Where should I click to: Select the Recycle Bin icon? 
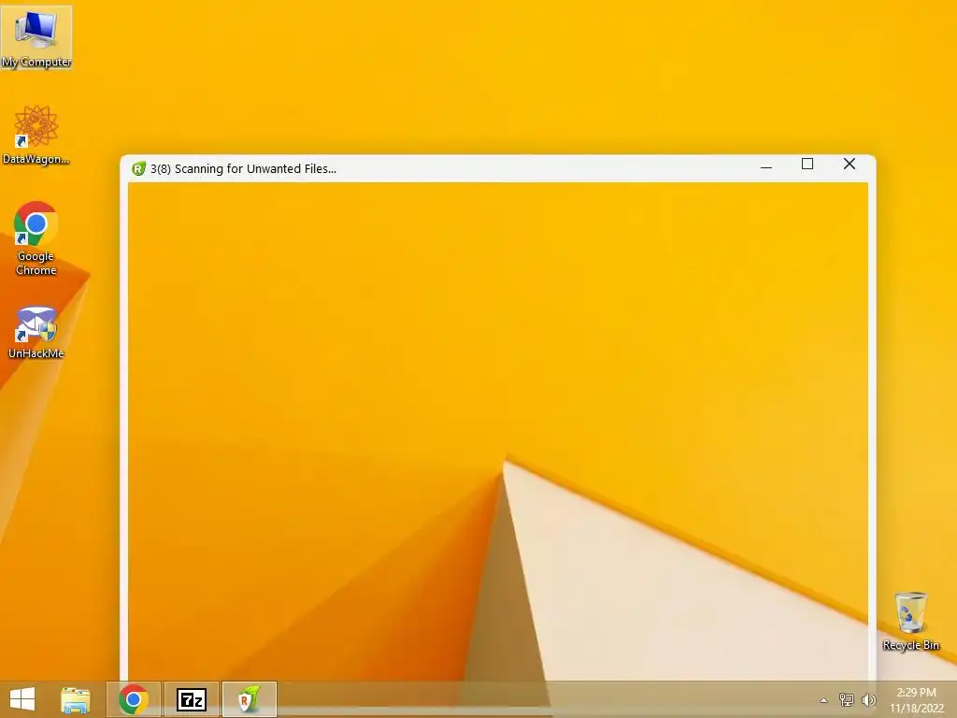click(x=910, y=621)
